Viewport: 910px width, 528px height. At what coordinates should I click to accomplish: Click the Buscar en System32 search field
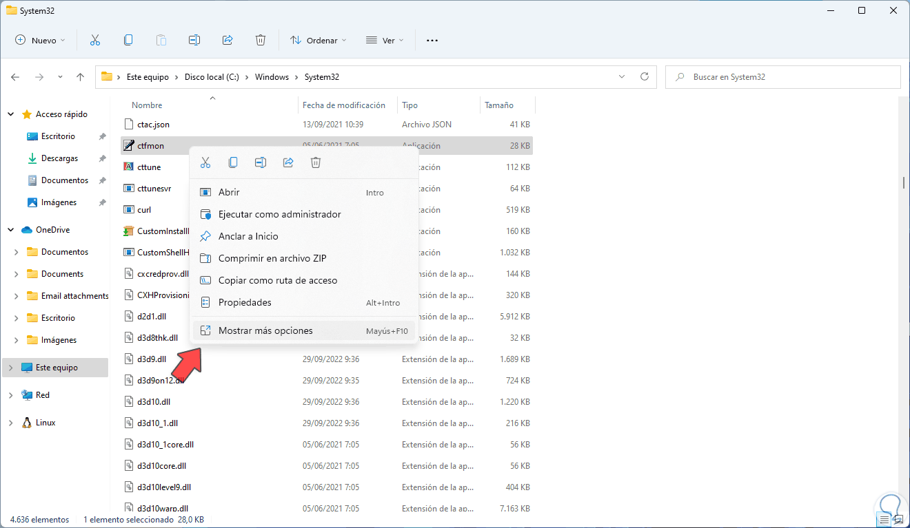[783, 77]
